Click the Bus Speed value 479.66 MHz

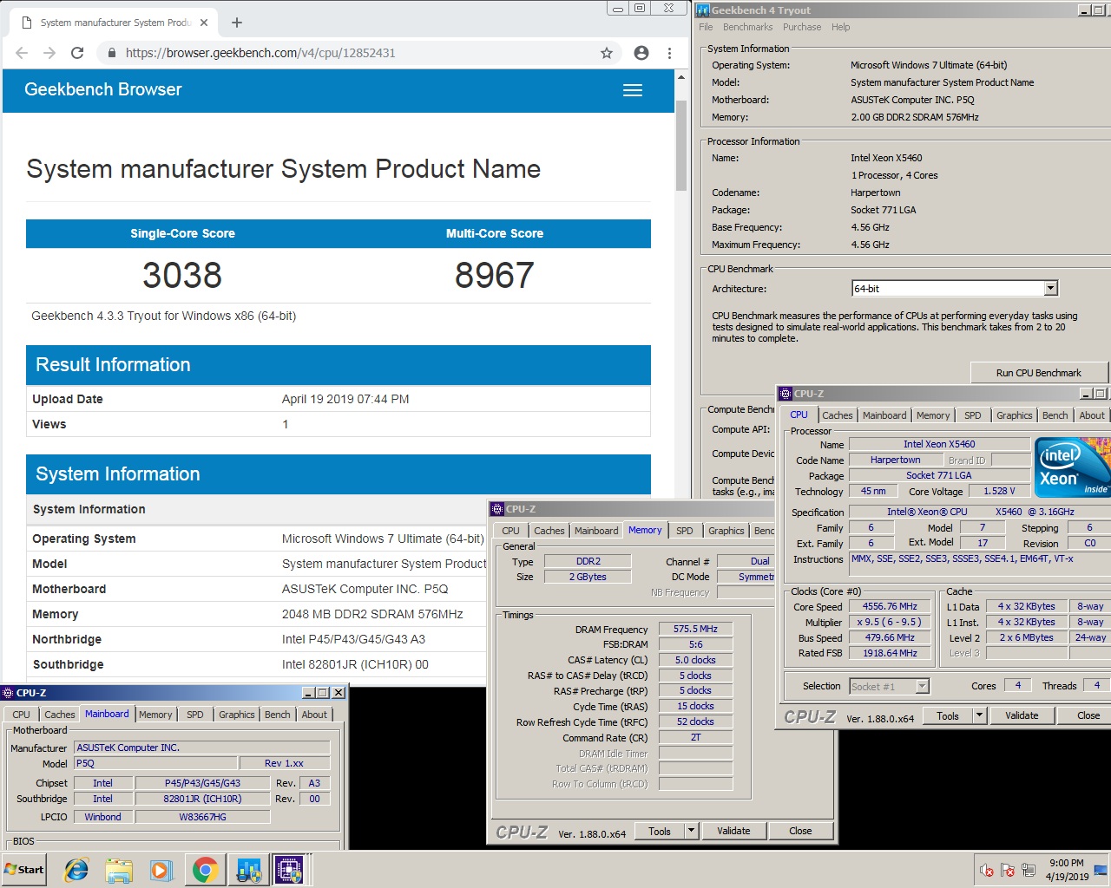890,638
